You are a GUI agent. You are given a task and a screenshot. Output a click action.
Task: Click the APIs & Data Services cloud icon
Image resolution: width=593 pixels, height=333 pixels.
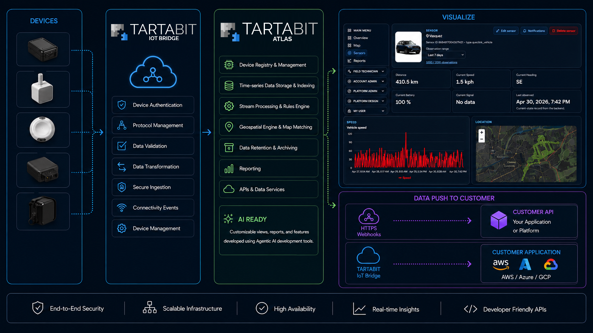(x=229, y=189)
